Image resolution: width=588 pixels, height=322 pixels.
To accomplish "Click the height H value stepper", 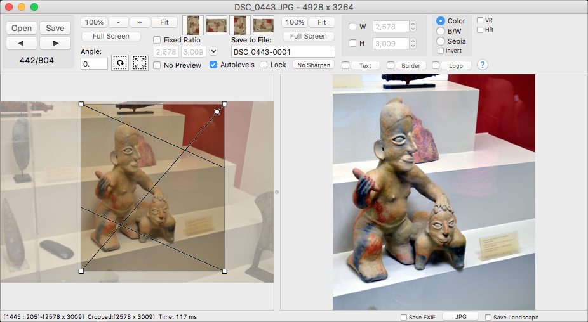I will (413, 44).
